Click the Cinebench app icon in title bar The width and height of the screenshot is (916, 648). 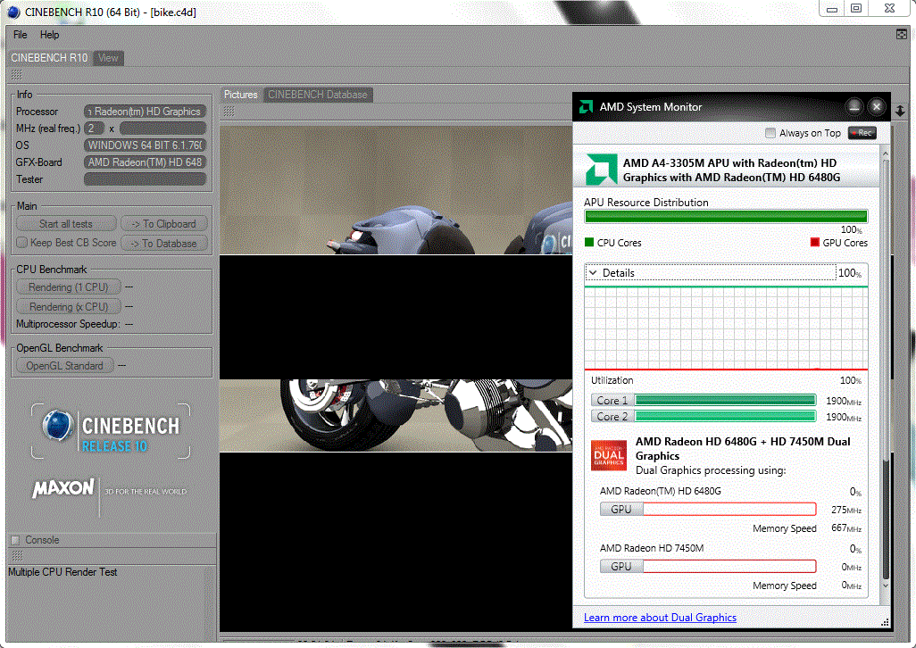(x=12, y=12)
